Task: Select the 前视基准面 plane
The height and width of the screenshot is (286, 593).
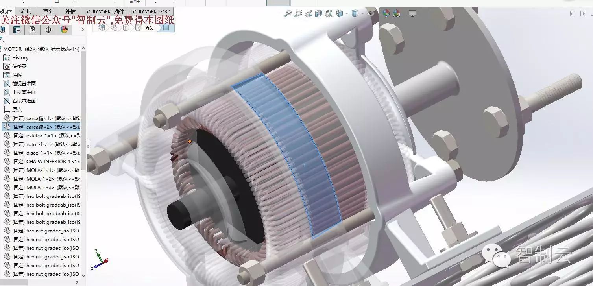Action: [24, 84]
